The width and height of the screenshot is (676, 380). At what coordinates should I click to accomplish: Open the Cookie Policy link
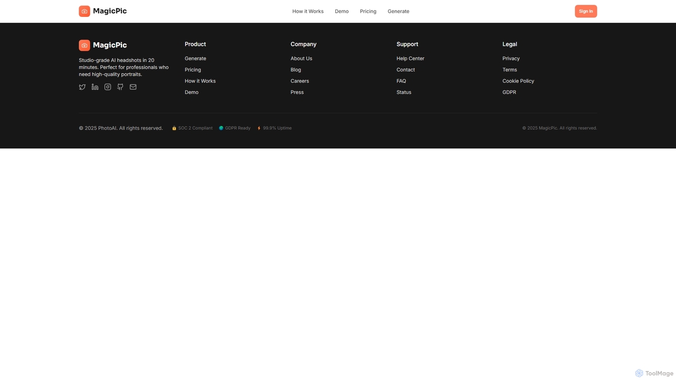click(518, 81)
